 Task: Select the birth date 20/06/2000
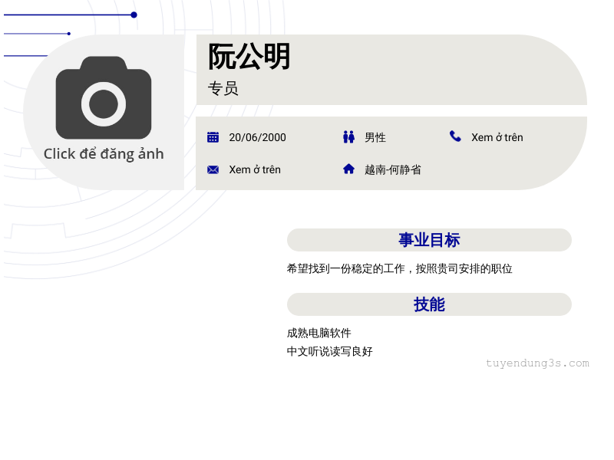pos(257,137)
